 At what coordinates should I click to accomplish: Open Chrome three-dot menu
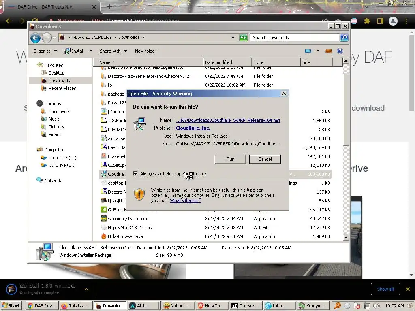[x=406, y=21]
